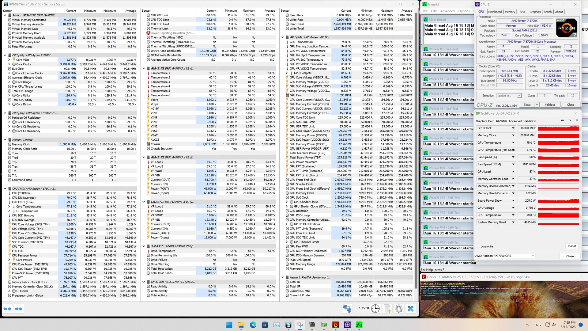
Task: Enable GPU-Z Log to file checkbox
Action: 479,246
